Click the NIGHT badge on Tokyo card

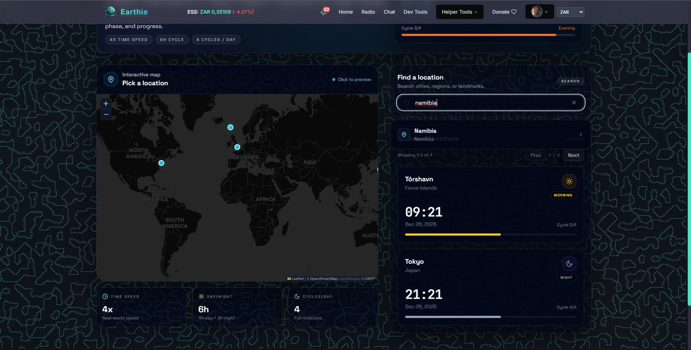click(566, 277)
